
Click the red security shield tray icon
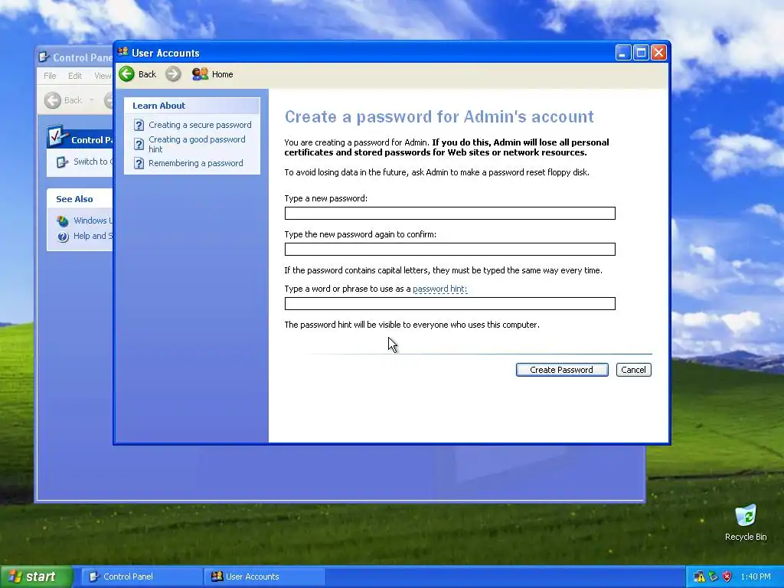tap(727, 577)
